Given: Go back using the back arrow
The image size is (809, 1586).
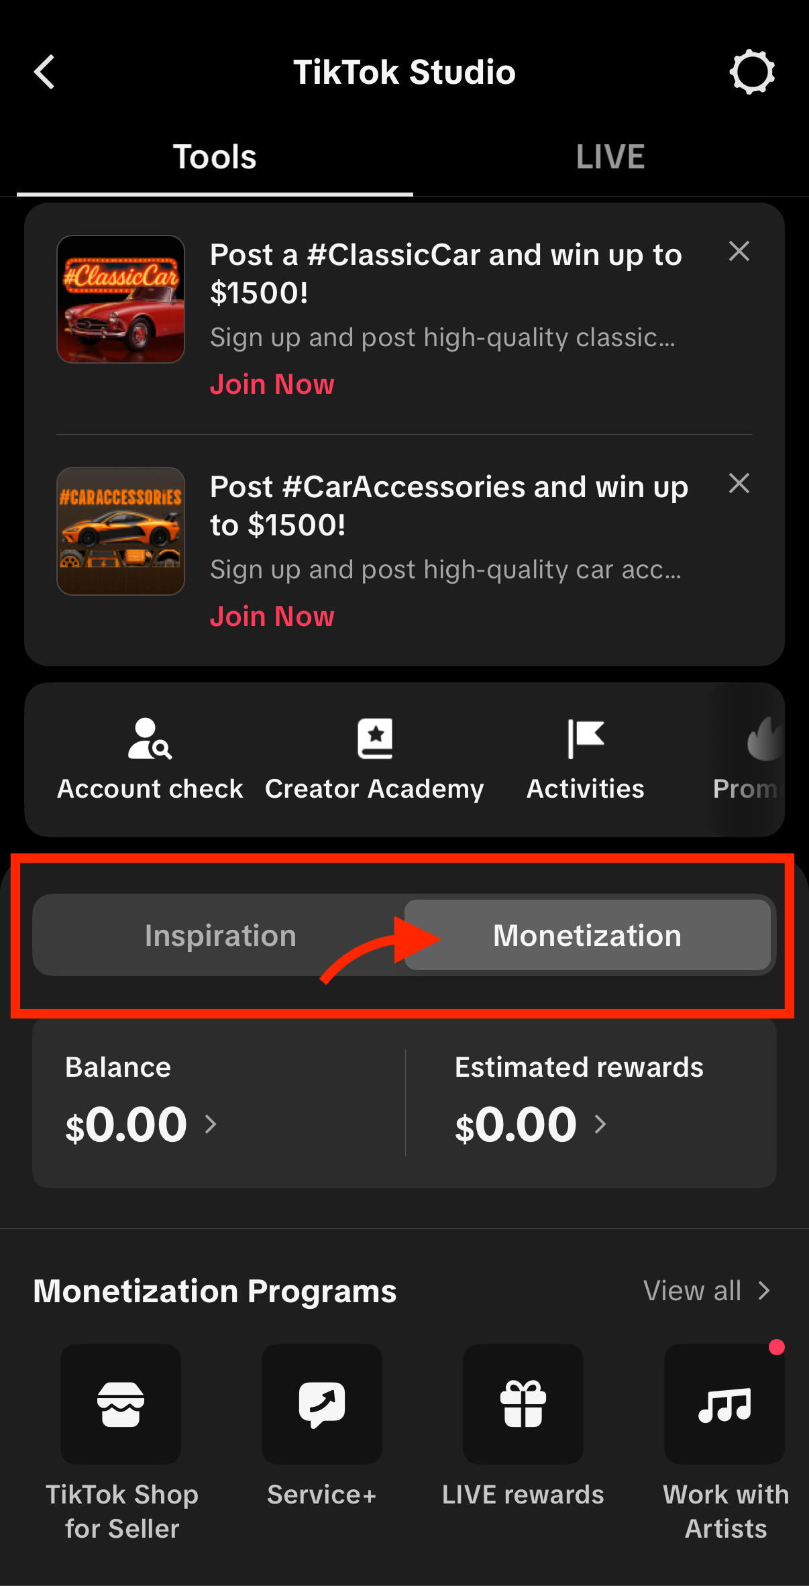Looking at the screenshot, I should [44, 72].
